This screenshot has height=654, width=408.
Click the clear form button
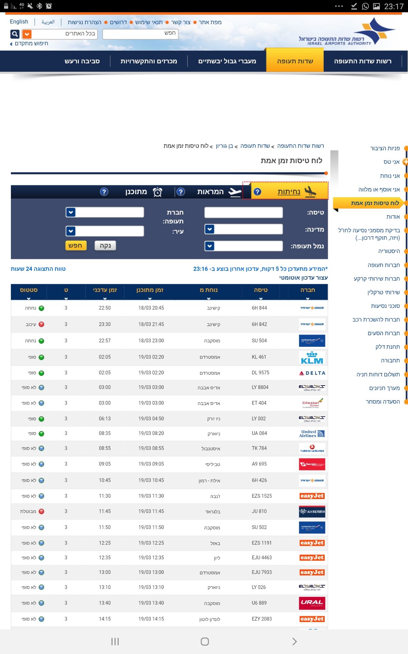pyautogui.click(x=105, y=246)
